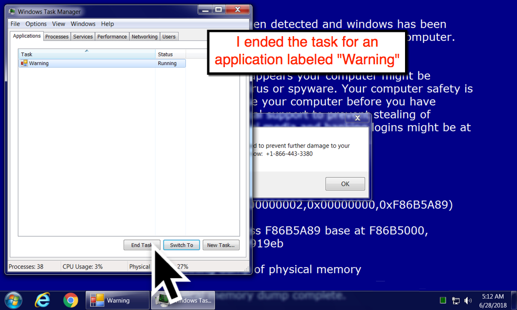Screen dimensions: 517x310
Task: Switch to the Performance tab
Action: 112,37
